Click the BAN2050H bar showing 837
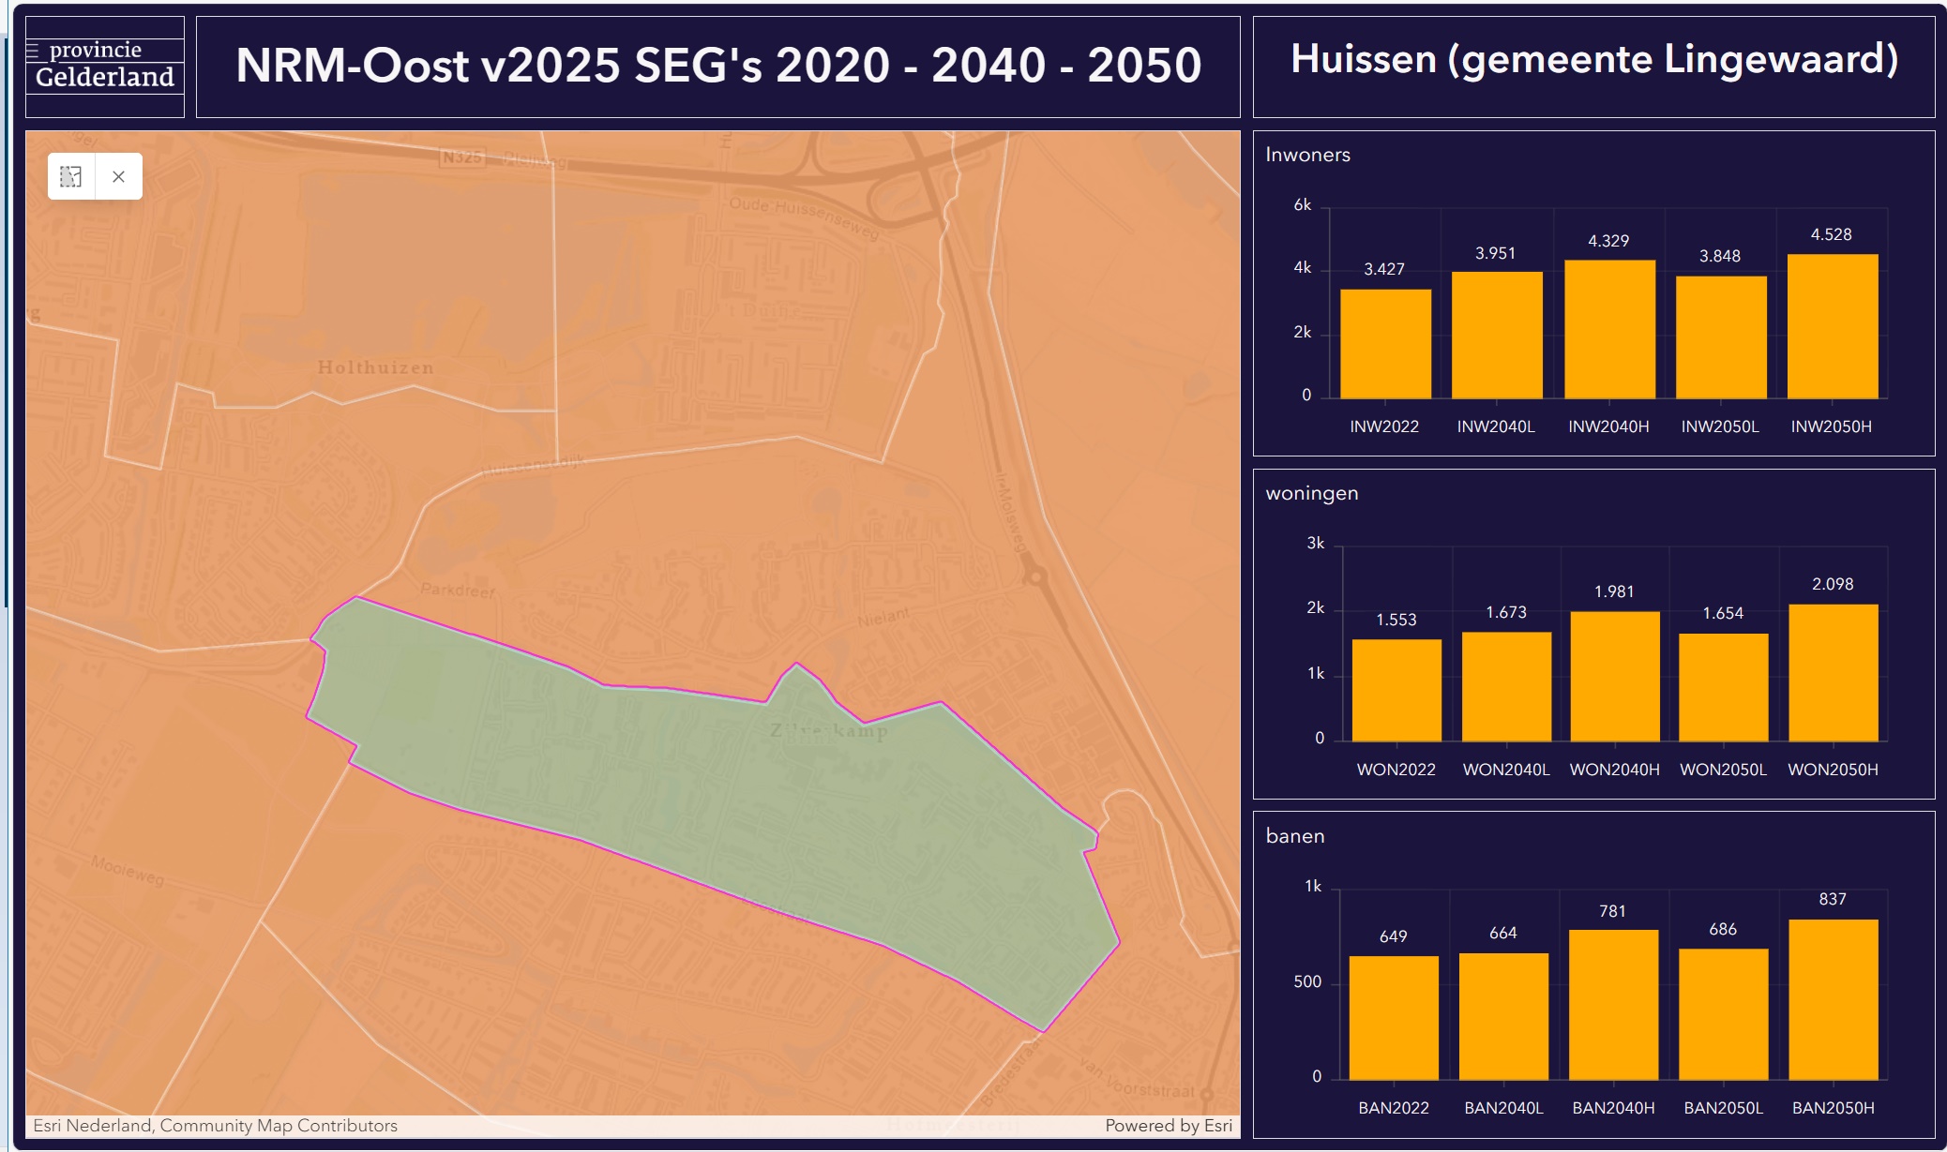 point(1833,1000)
